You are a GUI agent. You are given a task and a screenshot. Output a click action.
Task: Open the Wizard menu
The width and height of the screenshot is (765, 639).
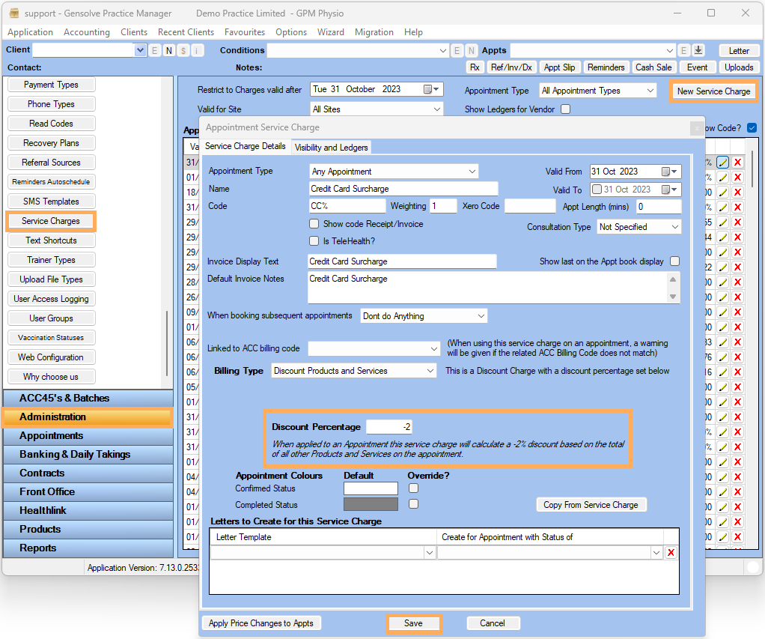tap(330, 32)
